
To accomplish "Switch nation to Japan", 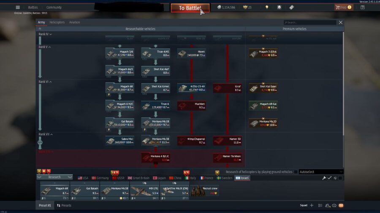I will point(159,178).
